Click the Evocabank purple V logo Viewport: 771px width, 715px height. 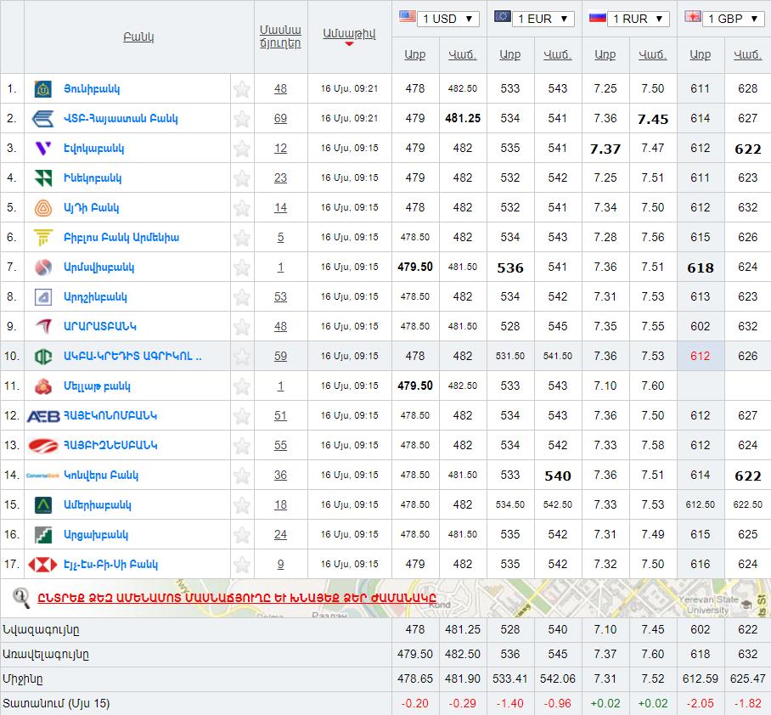pyautogui.click(x=42, y=149)
